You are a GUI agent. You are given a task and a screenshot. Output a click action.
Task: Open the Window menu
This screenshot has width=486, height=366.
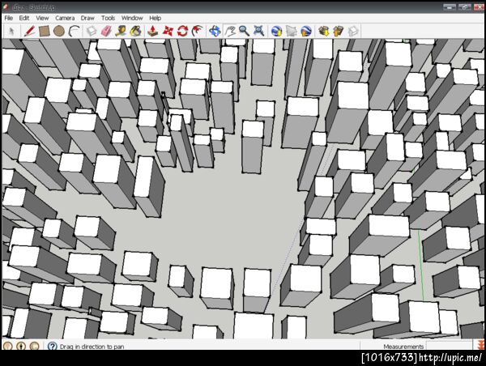pos(132,18)
